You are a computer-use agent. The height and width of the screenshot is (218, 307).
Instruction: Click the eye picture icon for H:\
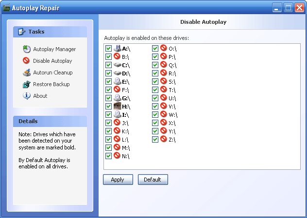(x=118, y=106)
